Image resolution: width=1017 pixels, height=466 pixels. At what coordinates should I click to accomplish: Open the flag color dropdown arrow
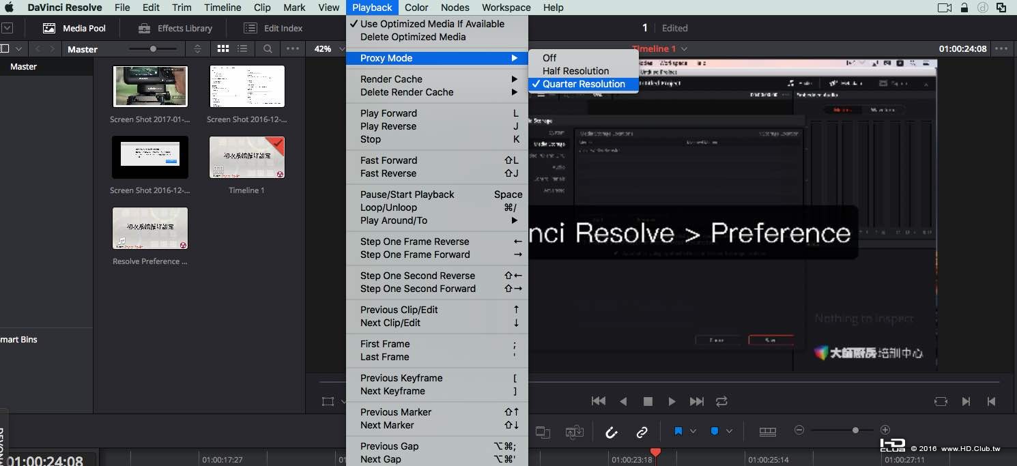(x=693, y=431)
